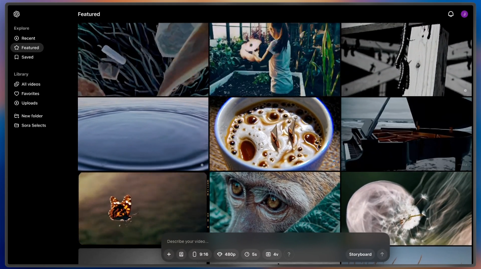The image size is (481, 269).
Task: Select Featured in the sidebar
Action: 27,48
